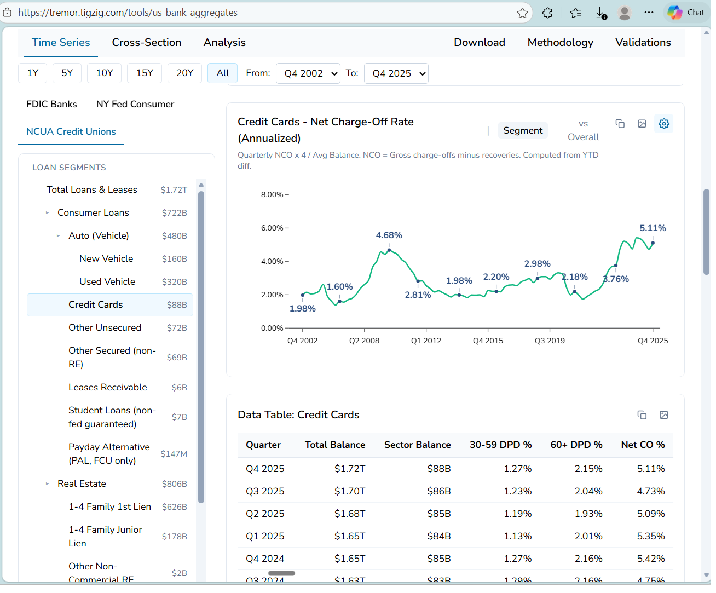Switch to the Cross-Section tab
716x593 pixels.
147,42
